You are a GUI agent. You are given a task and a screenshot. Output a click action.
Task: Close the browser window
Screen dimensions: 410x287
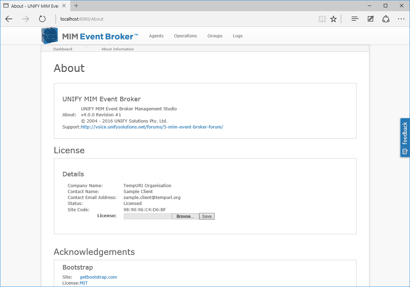coord(402,6)
